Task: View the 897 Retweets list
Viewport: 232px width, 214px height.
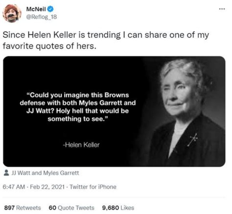Action: tap(22, 208)
